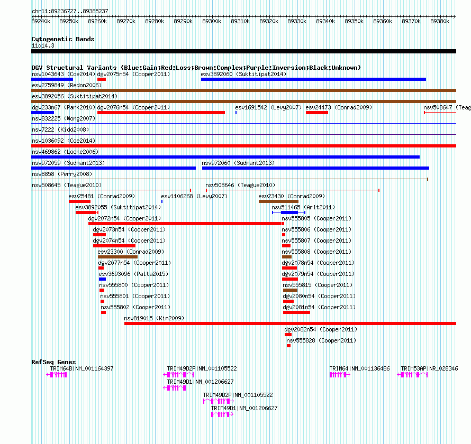This screenshot has width=471, height=444.
Task: Click nsv555815 (Cooper2011) variant label
Action: (318, 285)
